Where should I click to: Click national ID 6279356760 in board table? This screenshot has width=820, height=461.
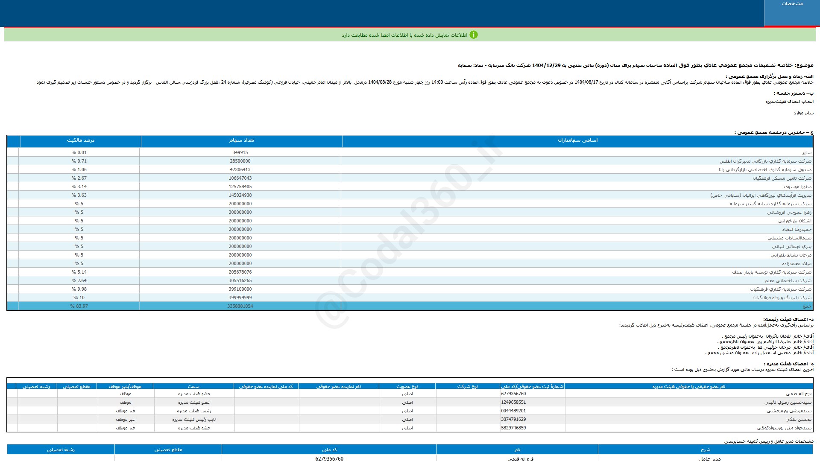point(513,394)
